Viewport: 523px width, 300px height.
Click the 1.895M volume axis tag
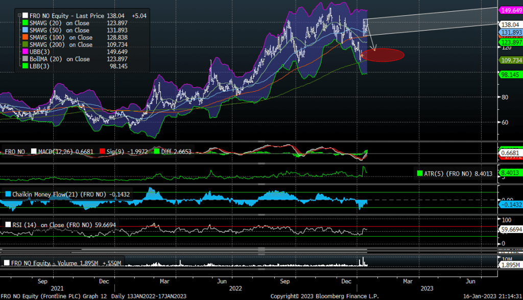tap(510, 265)
